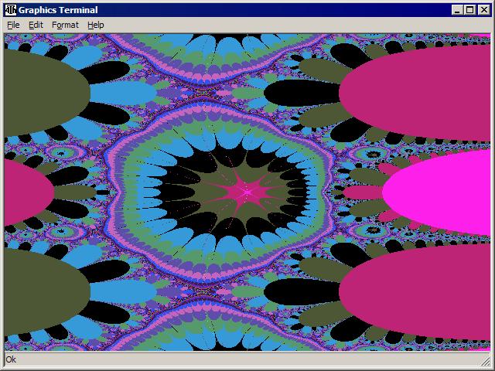Click the 'Graphics Terminal' title bar text
The height and width of the screenshot is (371, 495).
59,10
